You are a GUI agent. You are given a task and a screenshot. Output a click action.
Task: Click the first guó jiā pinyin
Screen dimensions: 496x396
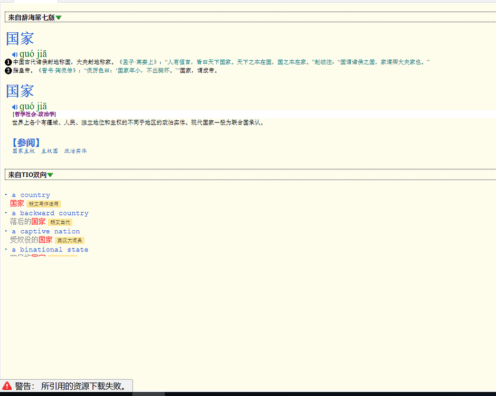[x=33, y=54]
